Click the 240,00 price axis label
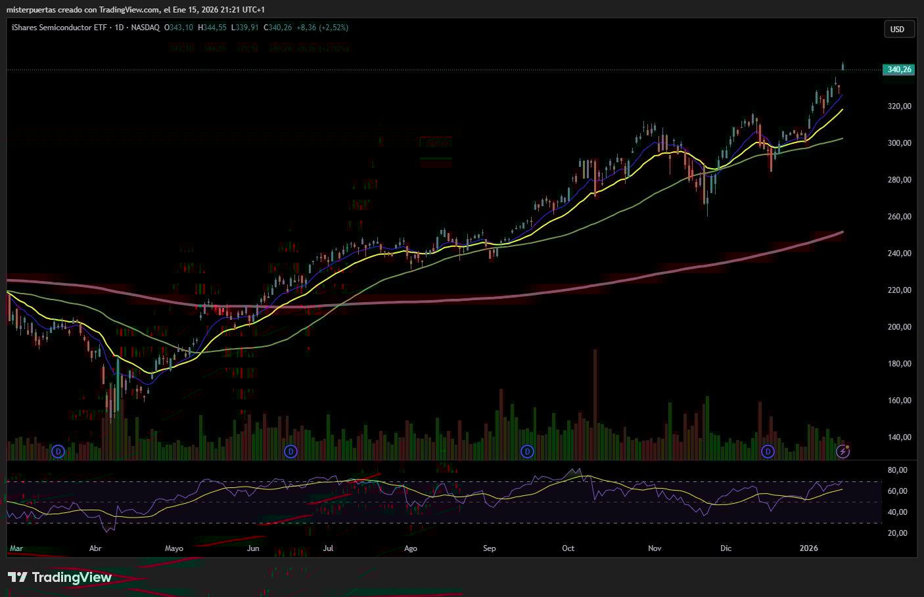This screenshot has height=597, width=924. pyautogui.click(x=900, y=254)
